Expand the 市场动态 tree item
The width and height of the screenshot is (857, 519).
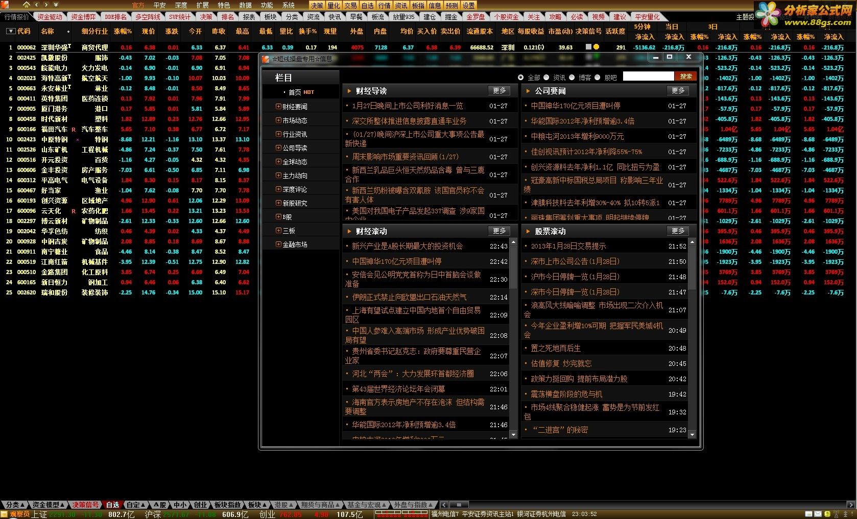[x=278, y=120]
